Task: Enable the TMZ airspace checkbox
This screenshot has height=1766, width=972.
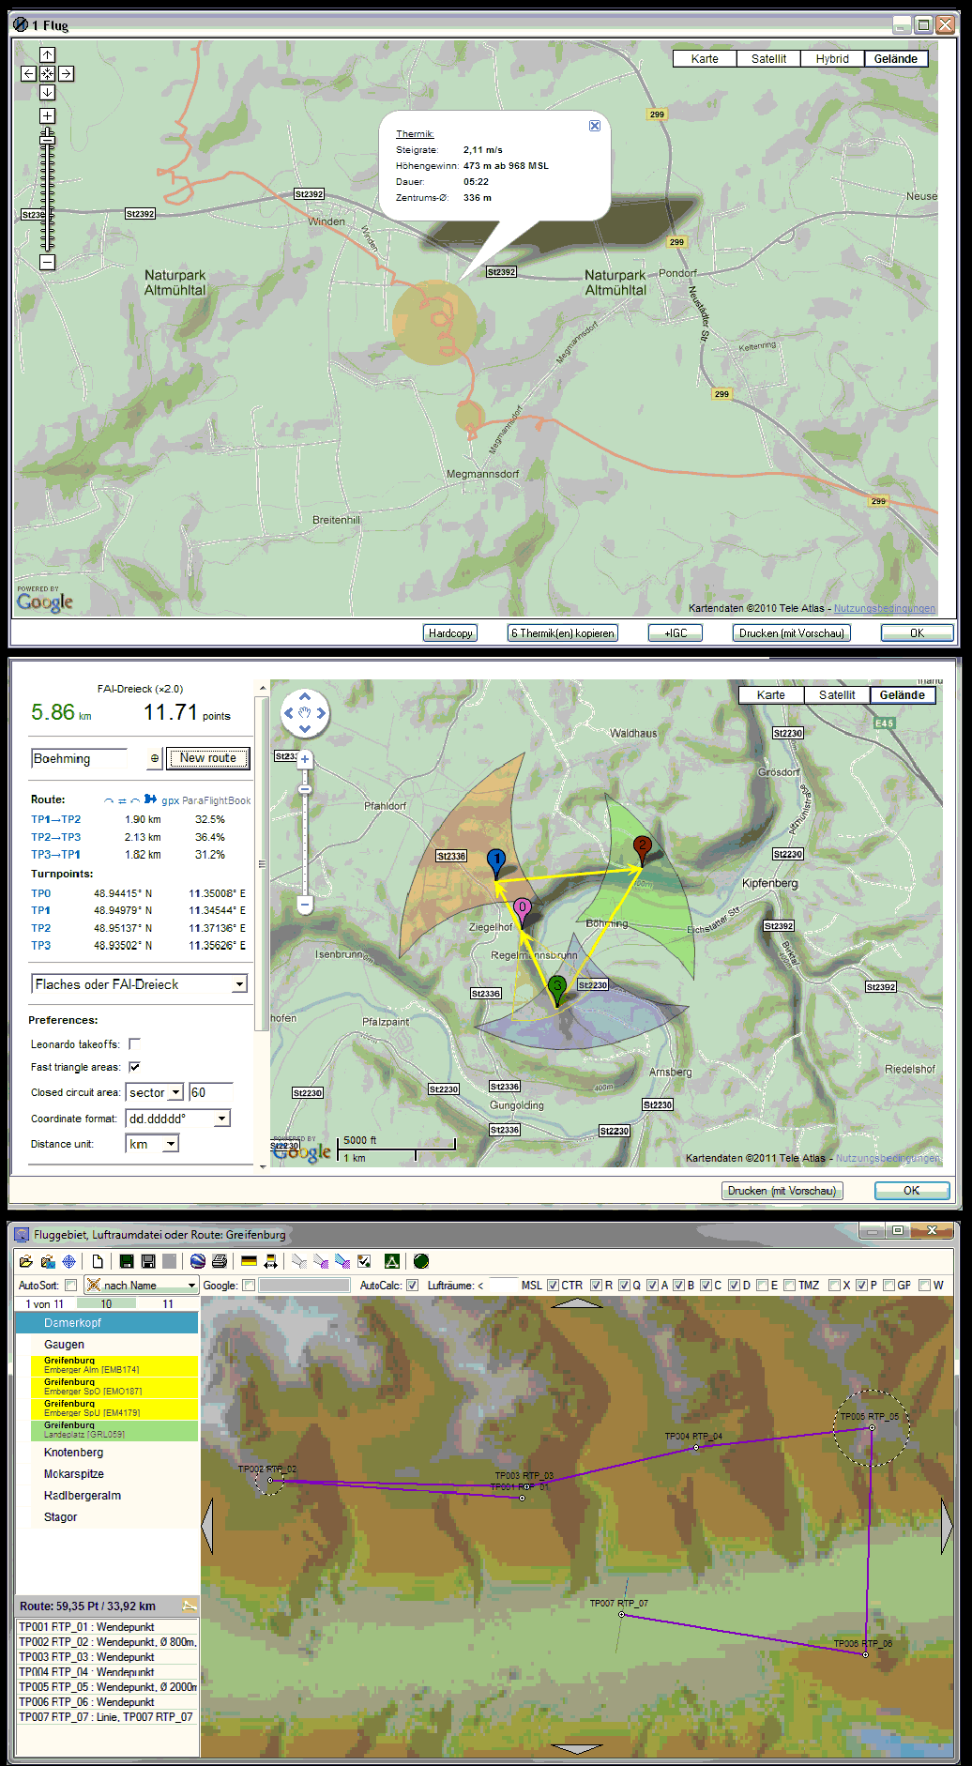Action: point(789,1286)
